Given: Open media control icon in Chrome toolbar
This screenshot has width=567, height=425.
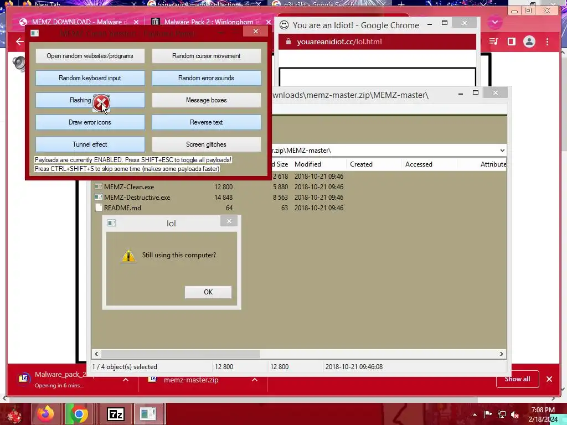Looking at the screenshot, I should 493,42.
